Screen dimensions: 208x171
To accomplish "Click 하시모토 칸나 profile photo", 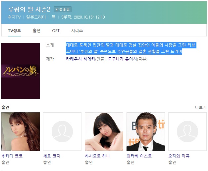I will (x=104, y=132).
